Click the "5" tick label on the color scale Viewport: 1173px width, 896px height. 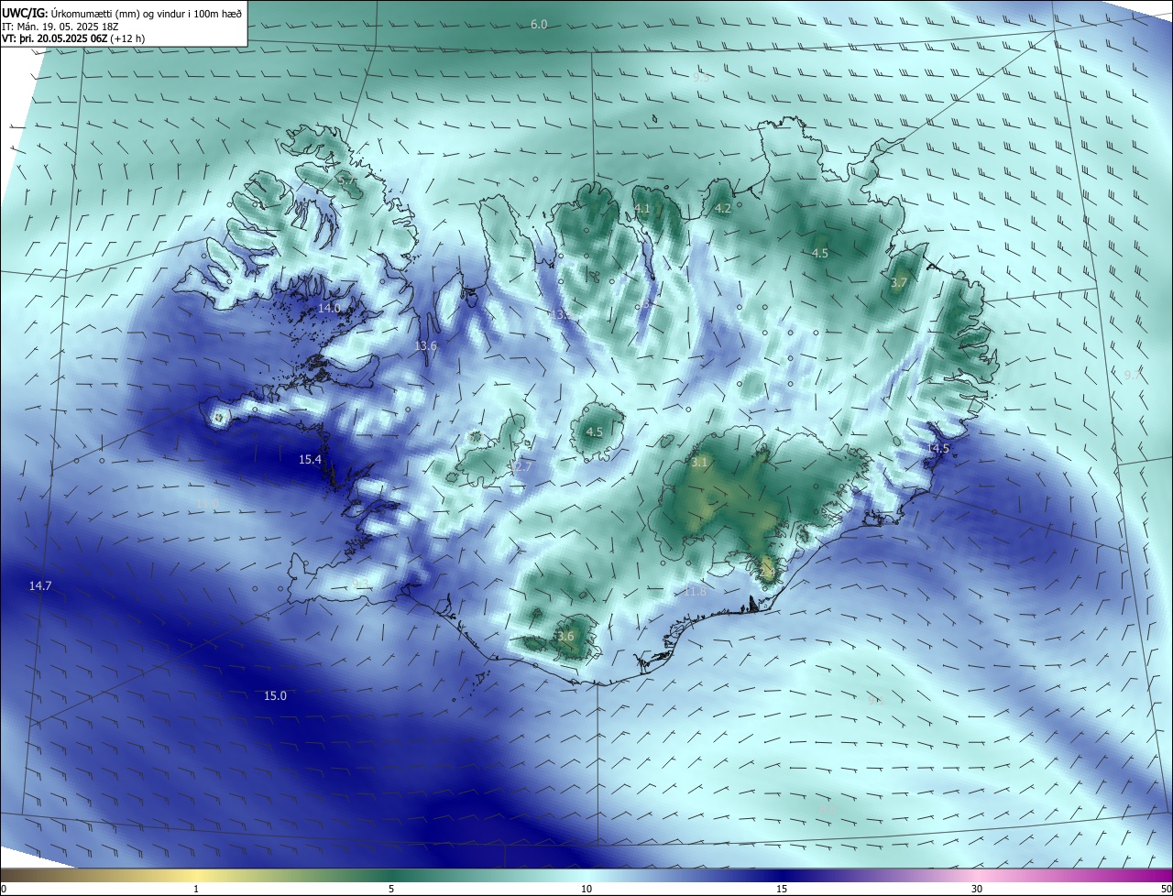[x=391, y=889]
